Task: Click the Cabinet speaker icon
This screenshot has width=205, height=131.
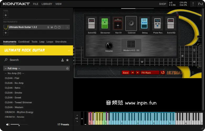Action: (131, 24)
